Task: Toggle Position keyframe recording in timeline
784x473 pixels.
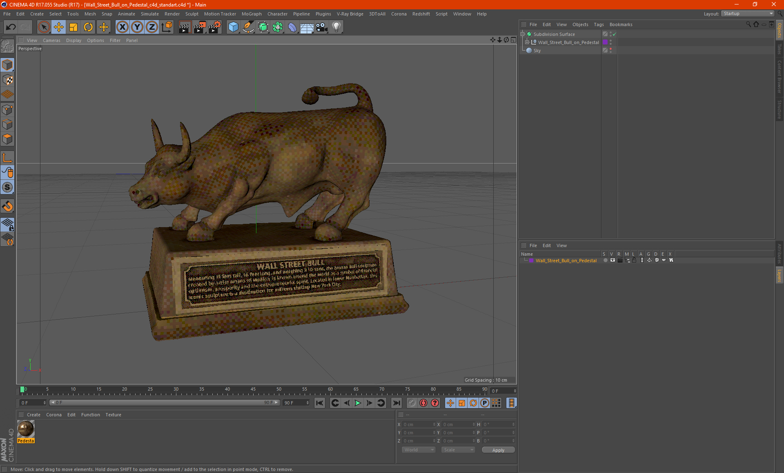Action: click(450, 403)
